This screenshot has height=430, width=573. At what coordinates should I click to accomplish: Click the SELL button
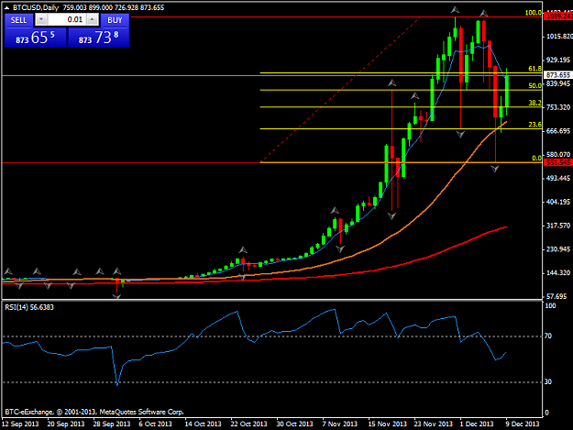(x=18, y=20)
